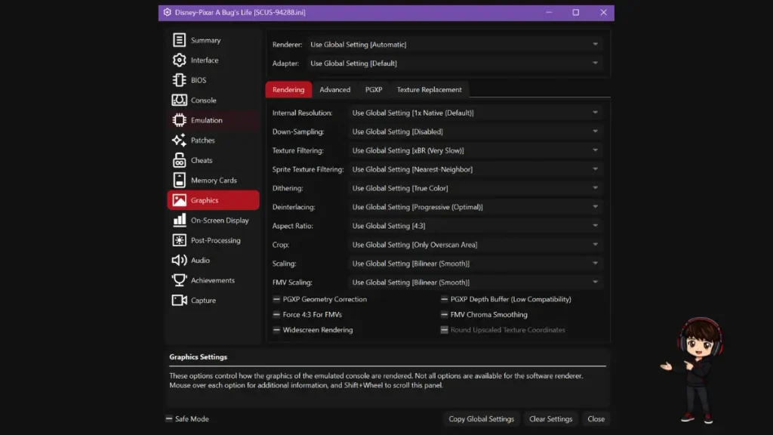Expand the Scaling dropdown
The width and height of the screenshot is (773, 435).
tap(475, 264)
